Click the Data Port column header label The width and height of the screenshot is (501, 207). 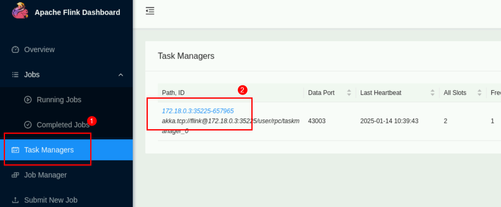[321, 93]
